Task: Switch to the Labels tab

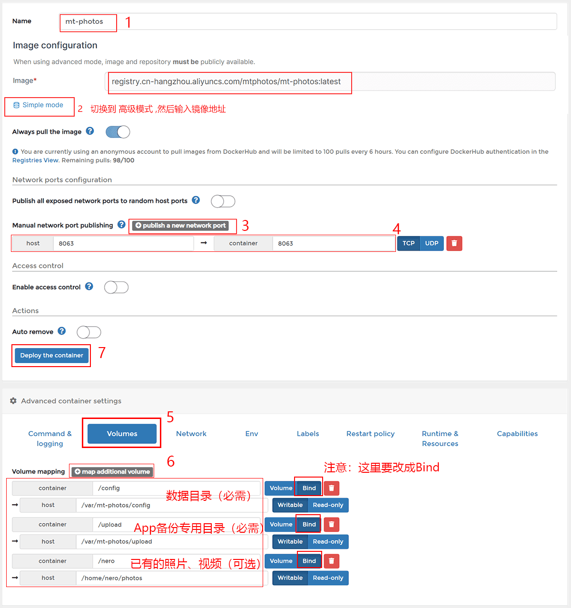Action: point(308,434)
